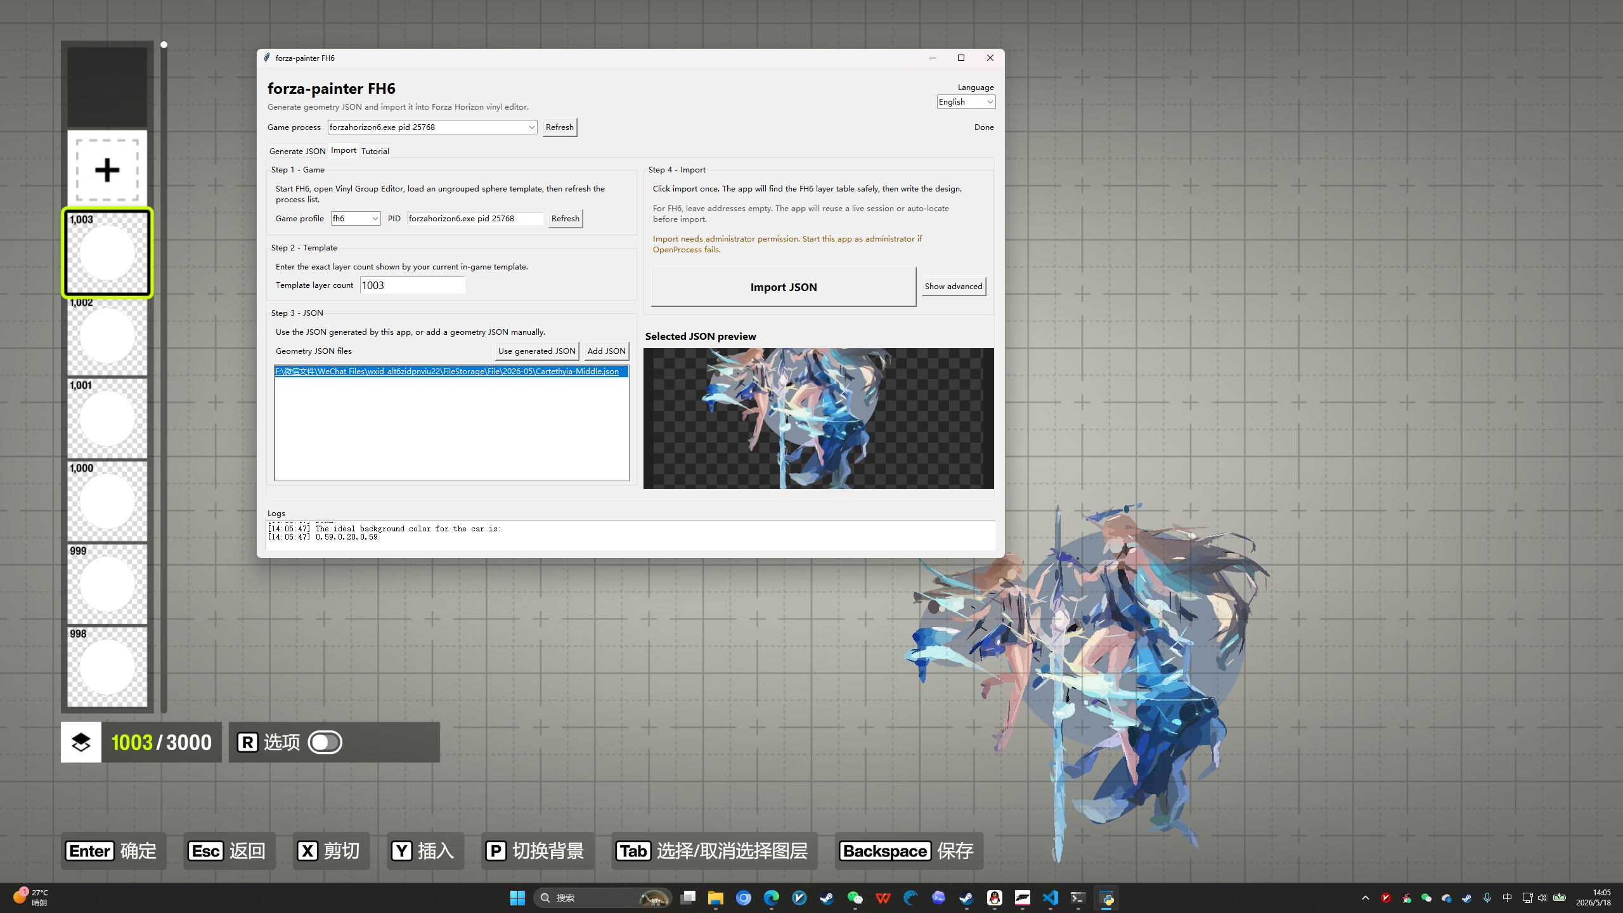Click the Y 插入 insert prompt
This screenshot has width=1623, height=913.
click(425, 850)
